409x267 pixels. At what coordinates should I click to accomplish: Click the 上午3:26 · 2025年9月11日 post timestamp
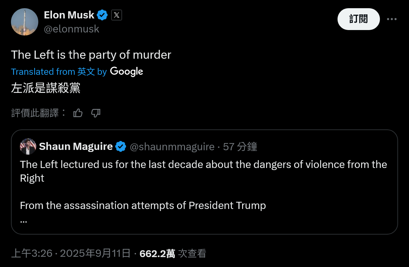(71, 253)
